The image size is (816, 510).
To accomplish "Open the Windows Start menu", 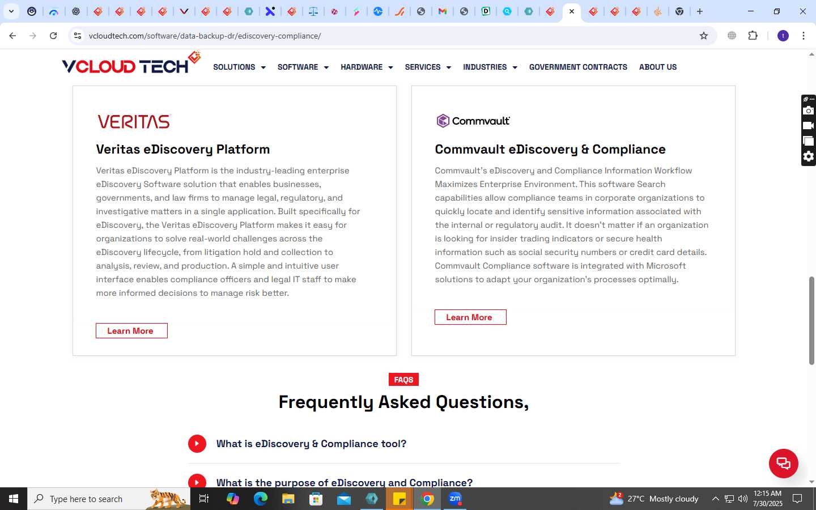I will (14, 499).
